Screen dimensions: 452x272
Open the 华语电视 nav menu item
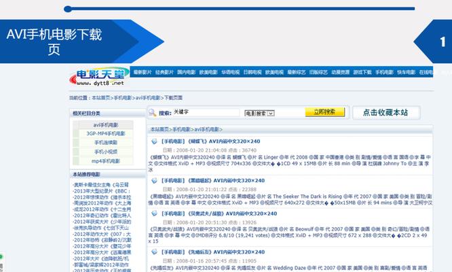point(231,72)
